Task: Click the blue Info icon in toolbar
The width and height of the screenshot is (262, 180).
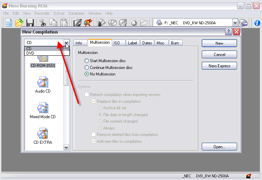Action: coord(257,23)
